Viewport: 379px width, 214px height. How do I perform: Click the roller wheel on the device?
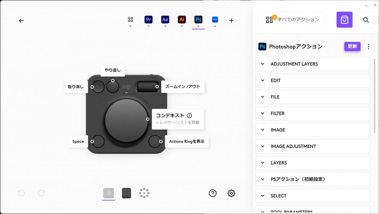point(147,87)
